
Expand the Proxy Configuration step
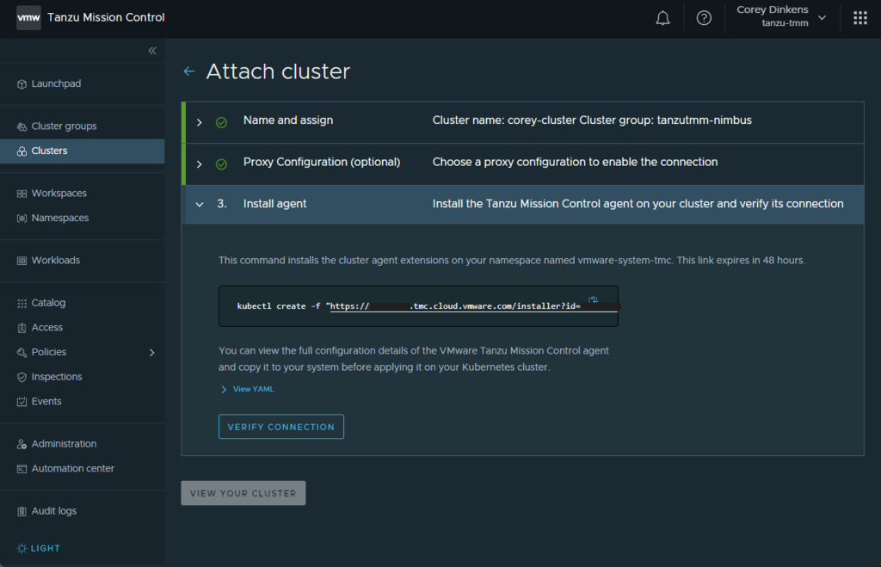click(200, 164)
